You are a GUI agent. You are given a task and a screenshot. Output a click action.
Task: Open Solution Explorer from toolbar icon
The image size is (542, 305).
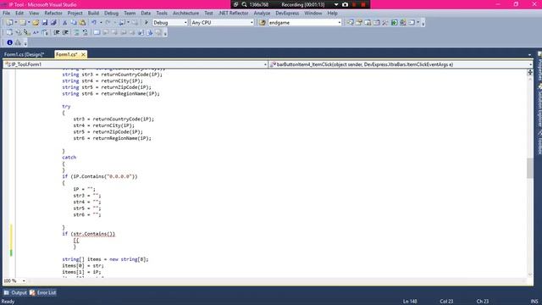coord(350,23)
